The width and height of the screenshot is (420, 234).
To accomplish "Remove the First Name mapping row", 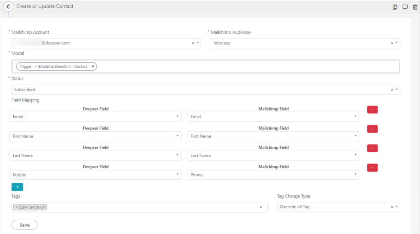I will pyautogui.click(x=372, y=129).
